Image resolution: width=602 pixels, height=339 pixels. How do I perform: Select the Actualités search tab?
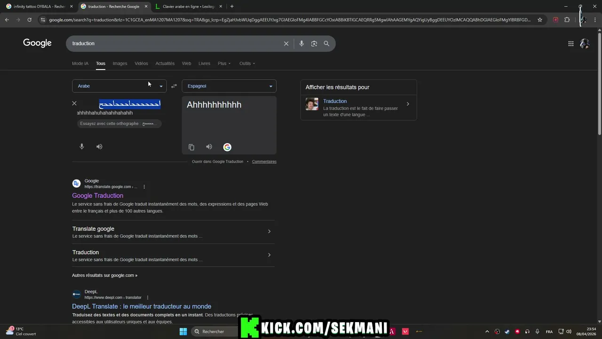[x=165, y=64]
